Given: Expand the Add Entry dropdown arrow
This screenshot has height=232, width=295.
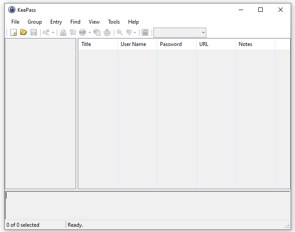Looking at the screenshot, I should [53, 32].
